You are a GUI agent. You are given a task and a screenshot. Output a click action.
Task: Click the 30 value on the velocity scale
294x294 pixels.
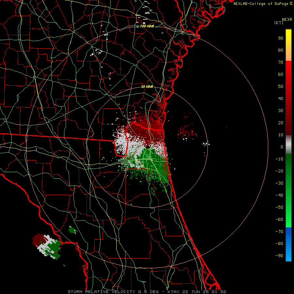pos(281,111)
